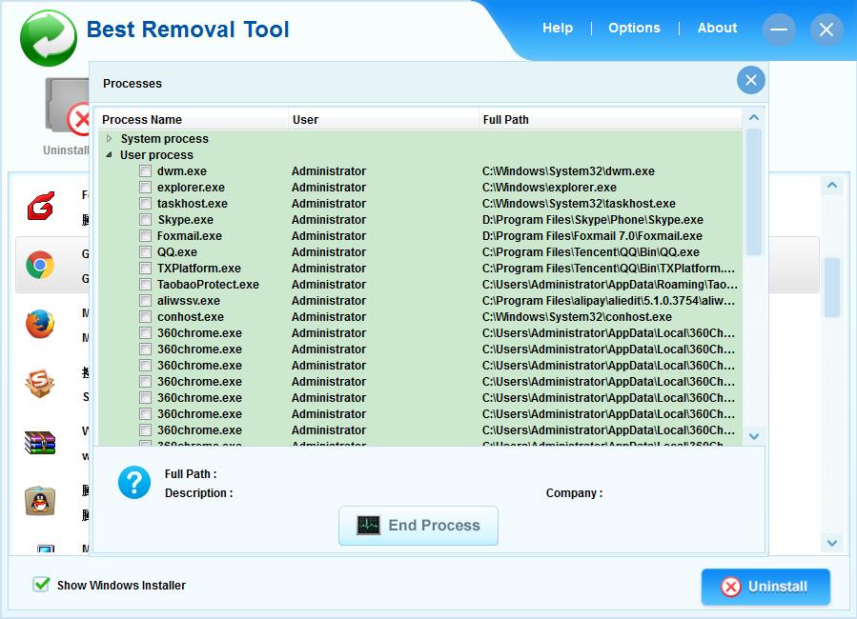Close the Processes dialog
Screen dimensions: 857x619
(750, 80)
